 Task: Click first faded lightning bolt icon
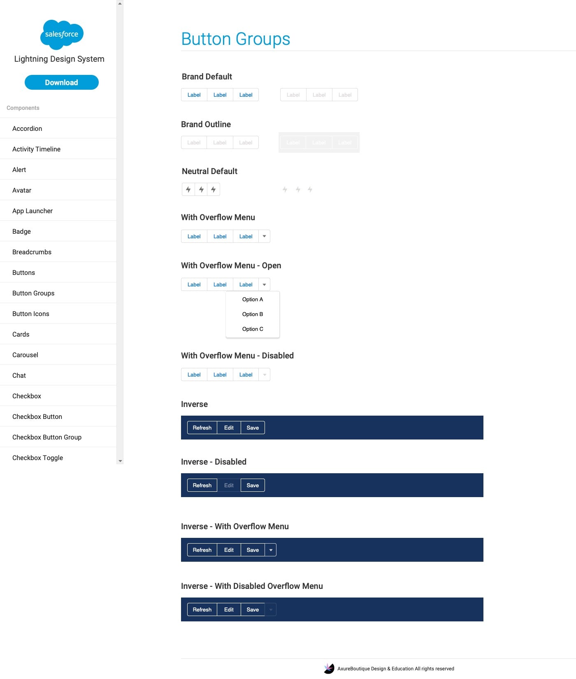tap(285, 190)
